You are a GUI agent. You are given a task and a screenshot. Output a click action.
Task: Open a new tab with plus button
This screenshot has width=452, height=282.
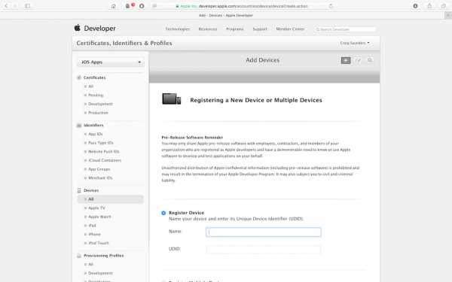[x=448, y=15]
